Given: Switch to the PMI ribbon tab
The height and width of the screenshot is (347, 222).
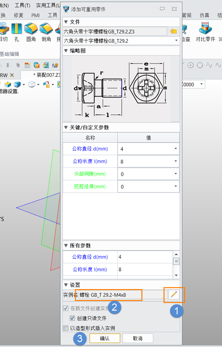Looking at the screenshot, I should pyautogui.click(x=36, y=15).
